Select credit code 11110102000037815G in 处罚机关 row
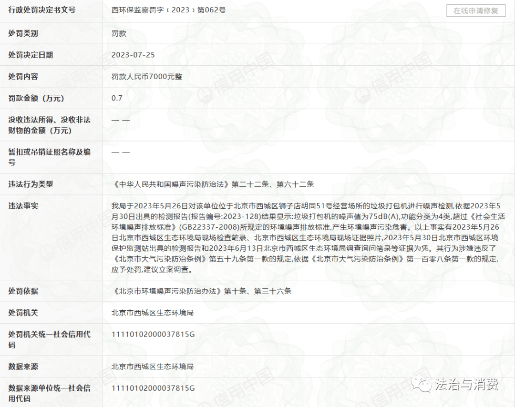Screen dimensions: 515x407 coord(153,335)
